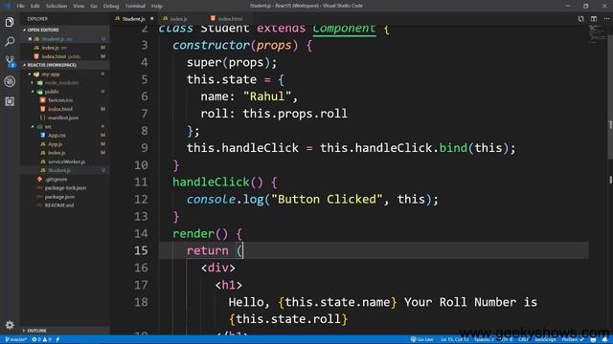
Task: Open the editor More Actions ellipsis
Action: [x=606, y=19]
